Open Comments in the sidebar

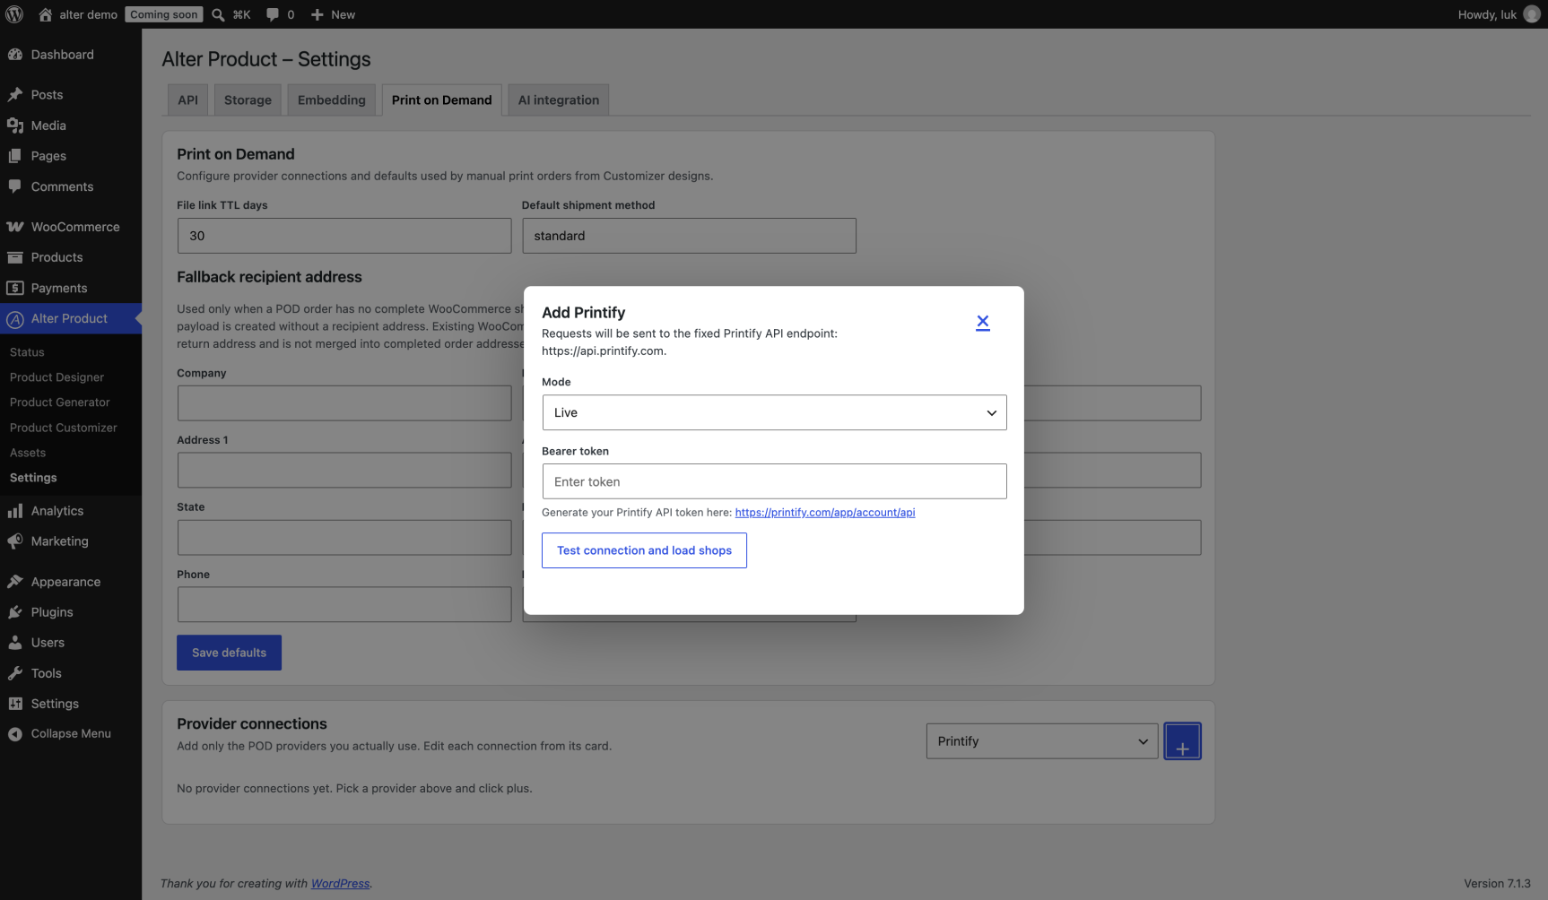point(71,186)
